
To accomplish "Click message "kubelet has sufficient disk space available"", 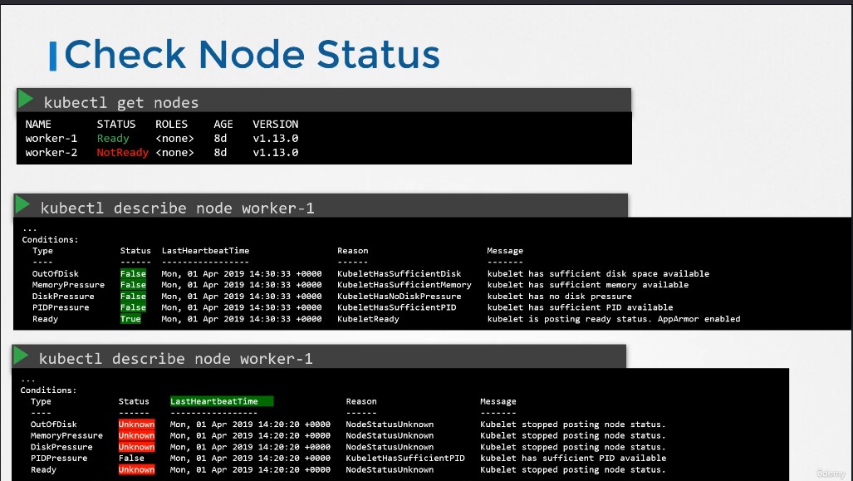I will [598, 273].
